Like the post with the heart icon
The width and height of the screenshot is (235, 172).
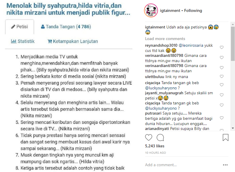pos(149,137)
